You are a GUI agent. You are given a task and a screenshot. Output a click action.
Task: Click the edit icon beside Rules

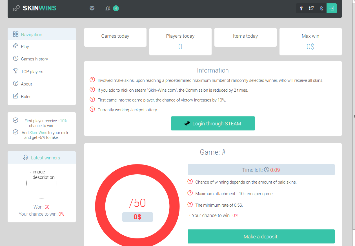(16, 96)
